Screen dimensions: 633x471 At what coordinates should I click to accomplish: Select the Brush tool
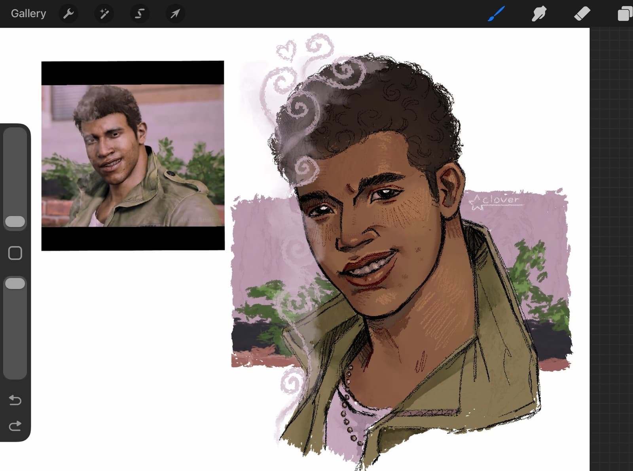click(x=497, y=14)
